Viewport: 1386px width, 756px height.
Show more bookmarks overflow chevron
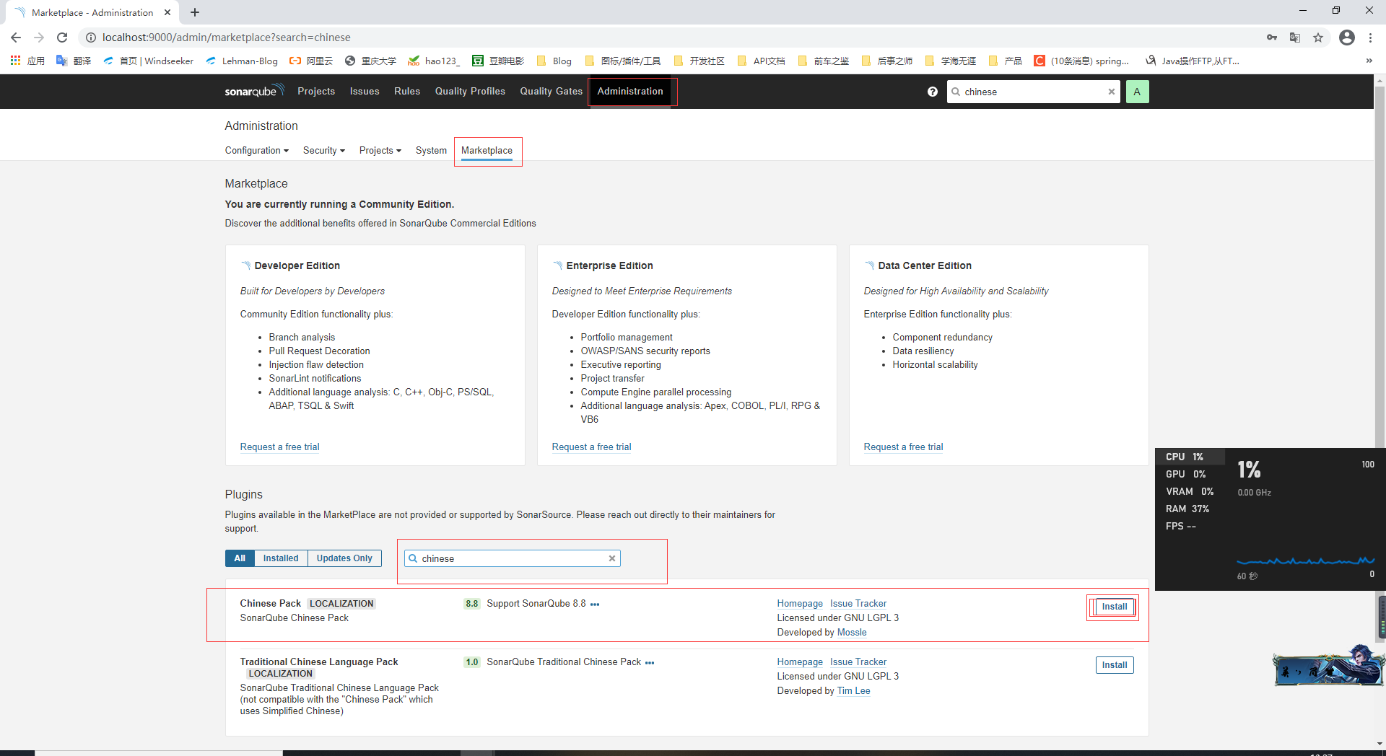[1369, 61]
